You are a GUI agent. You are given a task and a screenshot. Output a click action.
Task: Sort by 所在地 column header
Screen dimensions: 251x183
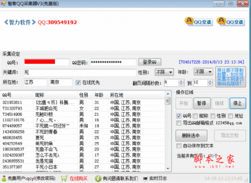[136, 95]
